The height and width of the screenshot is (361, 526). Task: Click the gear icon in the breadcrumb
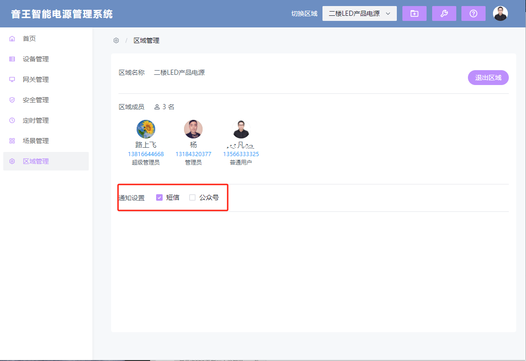[x=116, y=40]
